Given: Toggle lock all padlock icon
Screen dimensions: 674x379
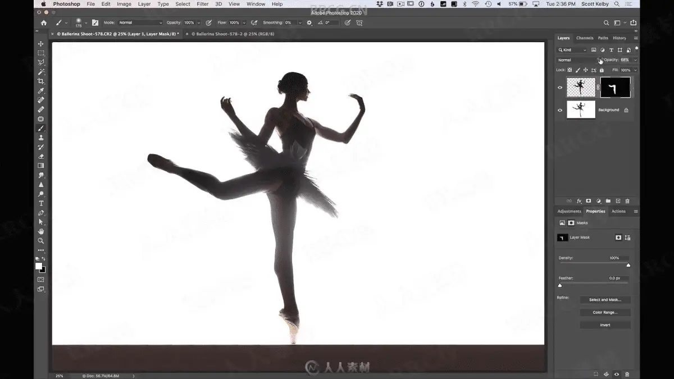Looking at the screenshot, I should point(602,70).
